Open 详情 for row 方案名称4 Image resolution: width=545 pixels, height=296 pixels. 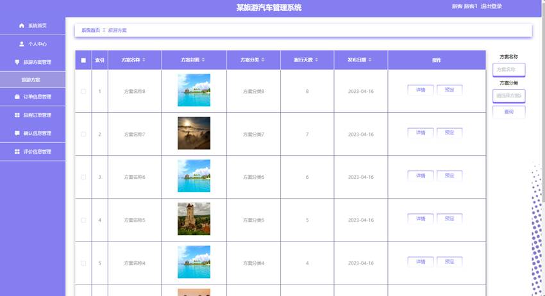[421, 262]
